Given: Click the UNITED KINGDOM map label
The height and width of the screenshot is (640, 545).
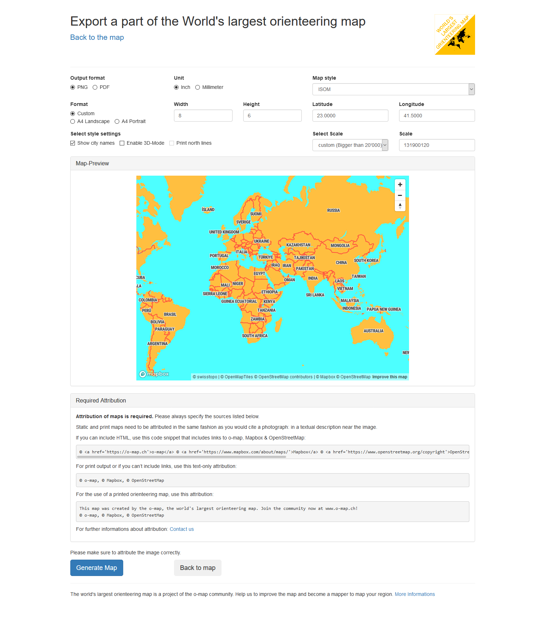Looking at the screenshot, I should [x=224, y=232].
